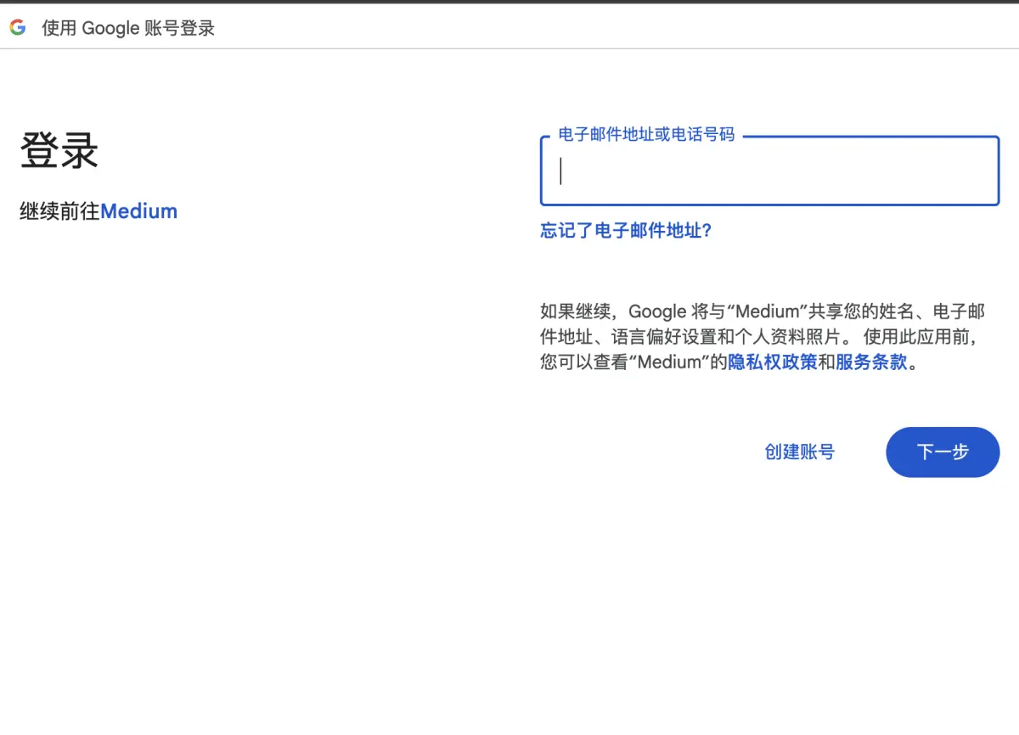The height and width of the screenshot is (735, 1019).
Task: Focus the email or phone number input field
Action: pos(769,171)
